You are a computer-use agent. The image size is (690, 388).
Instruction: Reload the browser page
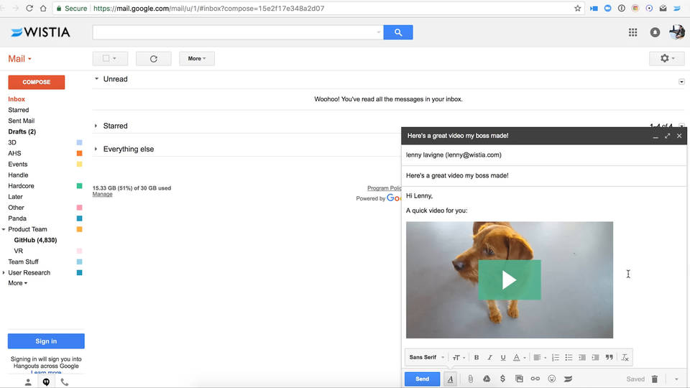[29, 9]
